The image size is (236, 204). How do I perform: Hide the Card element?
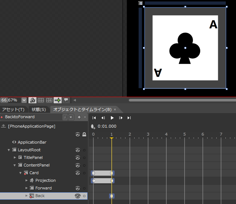coord(78,173)
